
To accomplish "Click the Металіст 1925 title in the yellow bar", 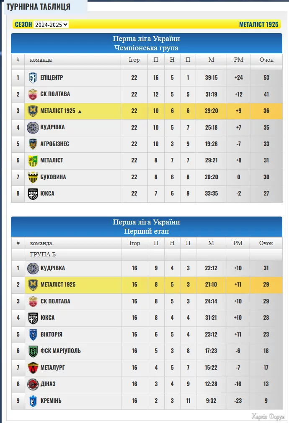I will [258, 24].
